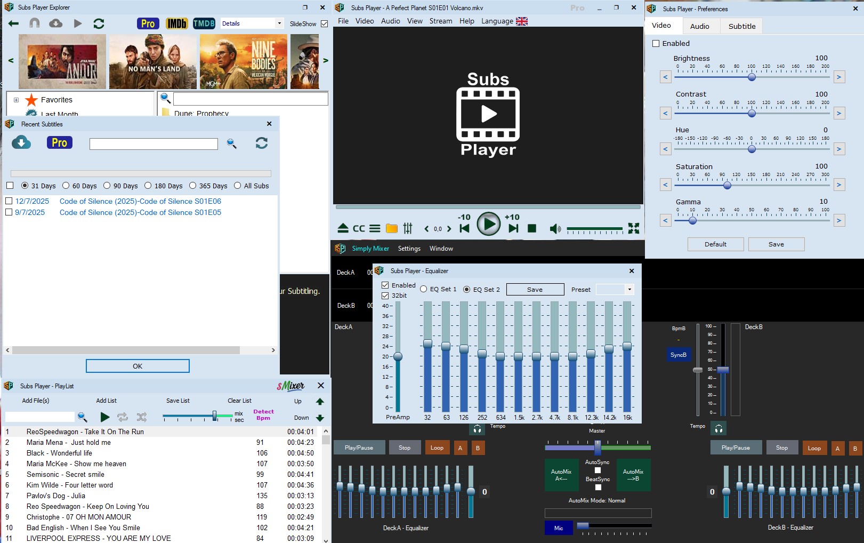Click the Default button in Preferences
Screen dimensions: 864x543
[715, 244]
